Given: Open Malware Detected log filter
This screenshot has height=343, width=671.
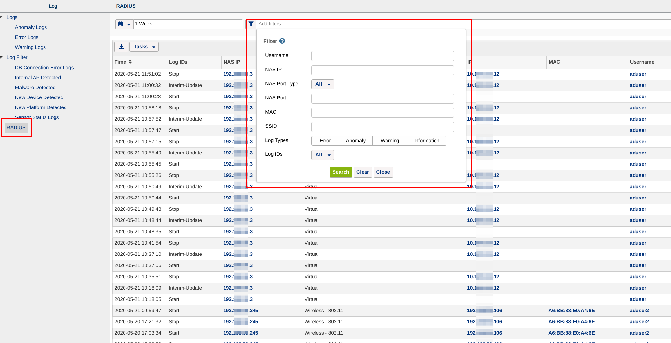Looking at the screenshot, I should tap(35, 88).
